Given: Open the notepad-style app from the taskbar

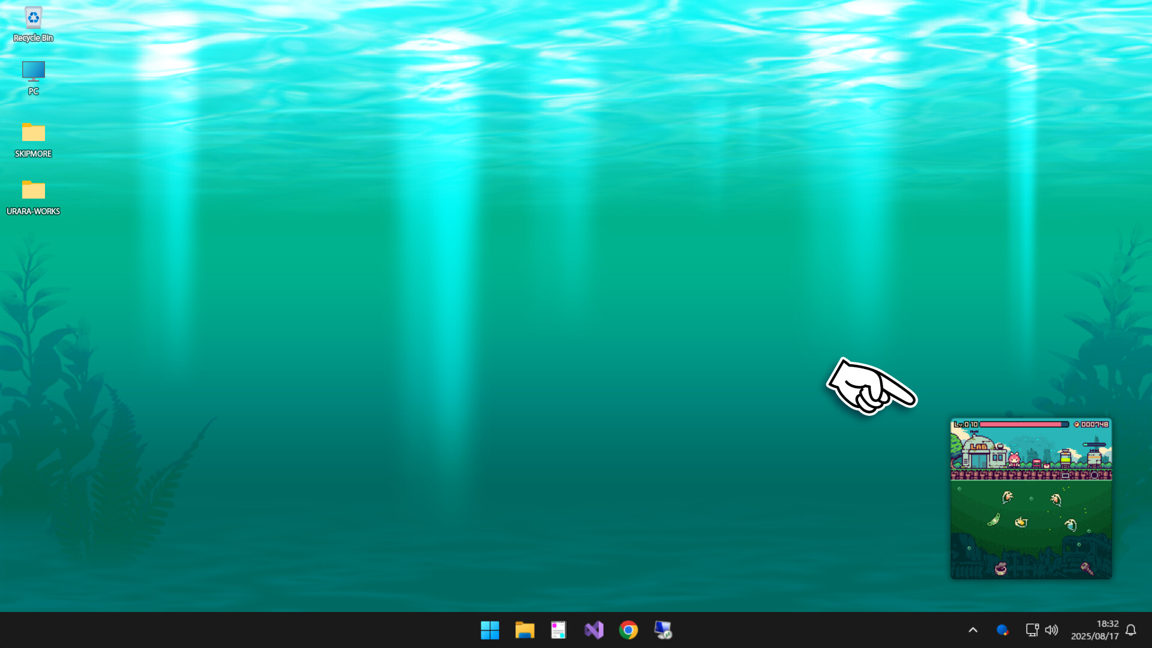Looking at the screenshot, I should (559, 630).
